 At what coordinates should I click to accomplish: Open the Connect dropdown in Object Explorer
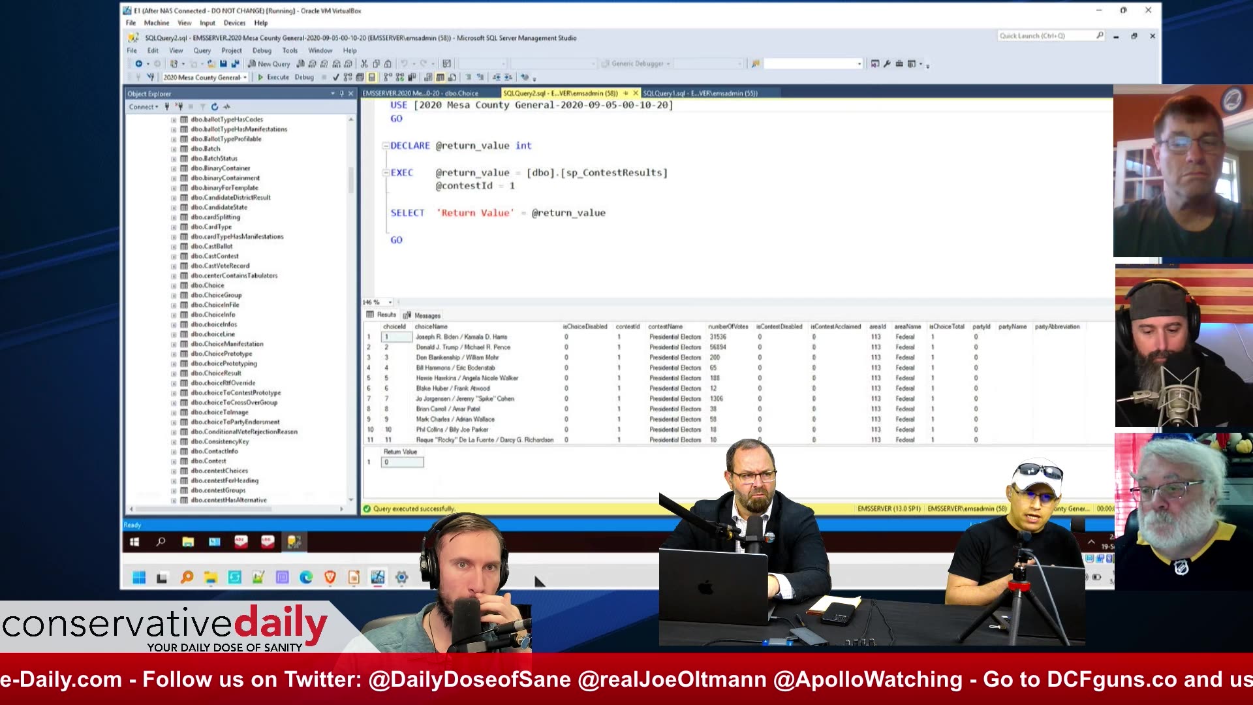(x=144, y=106)
